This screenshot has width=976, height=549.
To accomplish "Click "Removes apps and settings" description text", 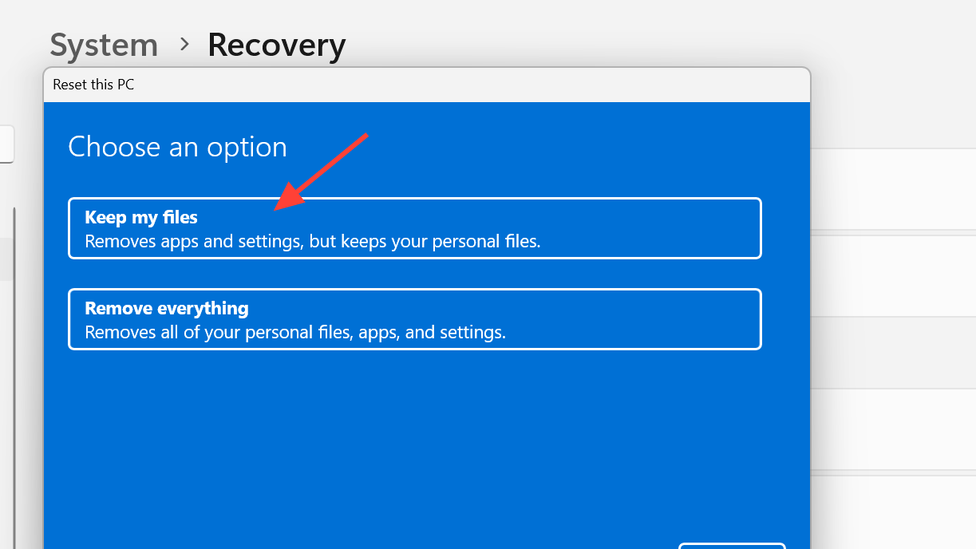I will pos(312,241).
